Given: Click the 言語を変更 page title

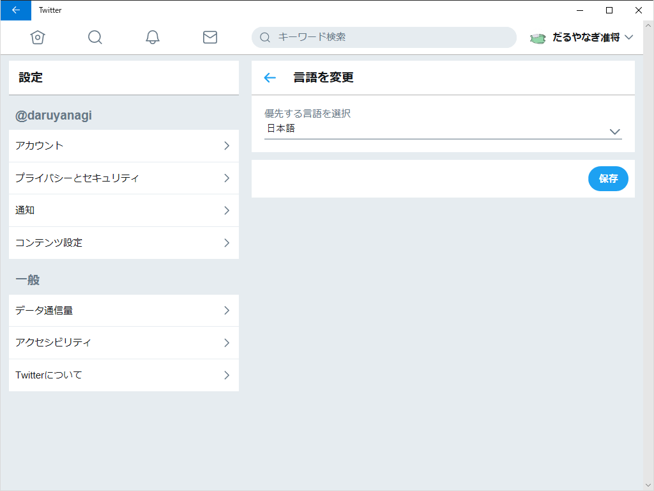Looking at the screenshot, I should [324, 77].
